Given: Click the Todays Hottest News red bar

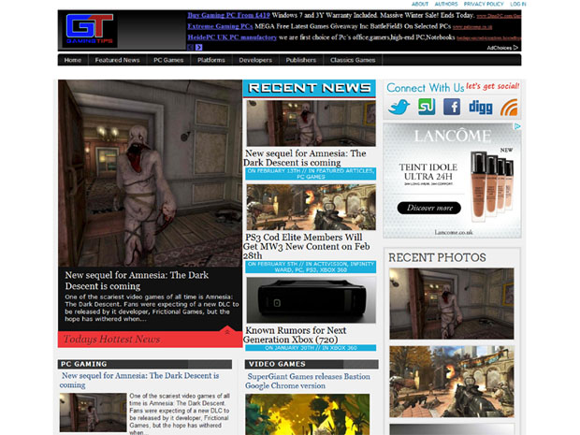Looking at the screenshot, I should (x=151, y=340).
